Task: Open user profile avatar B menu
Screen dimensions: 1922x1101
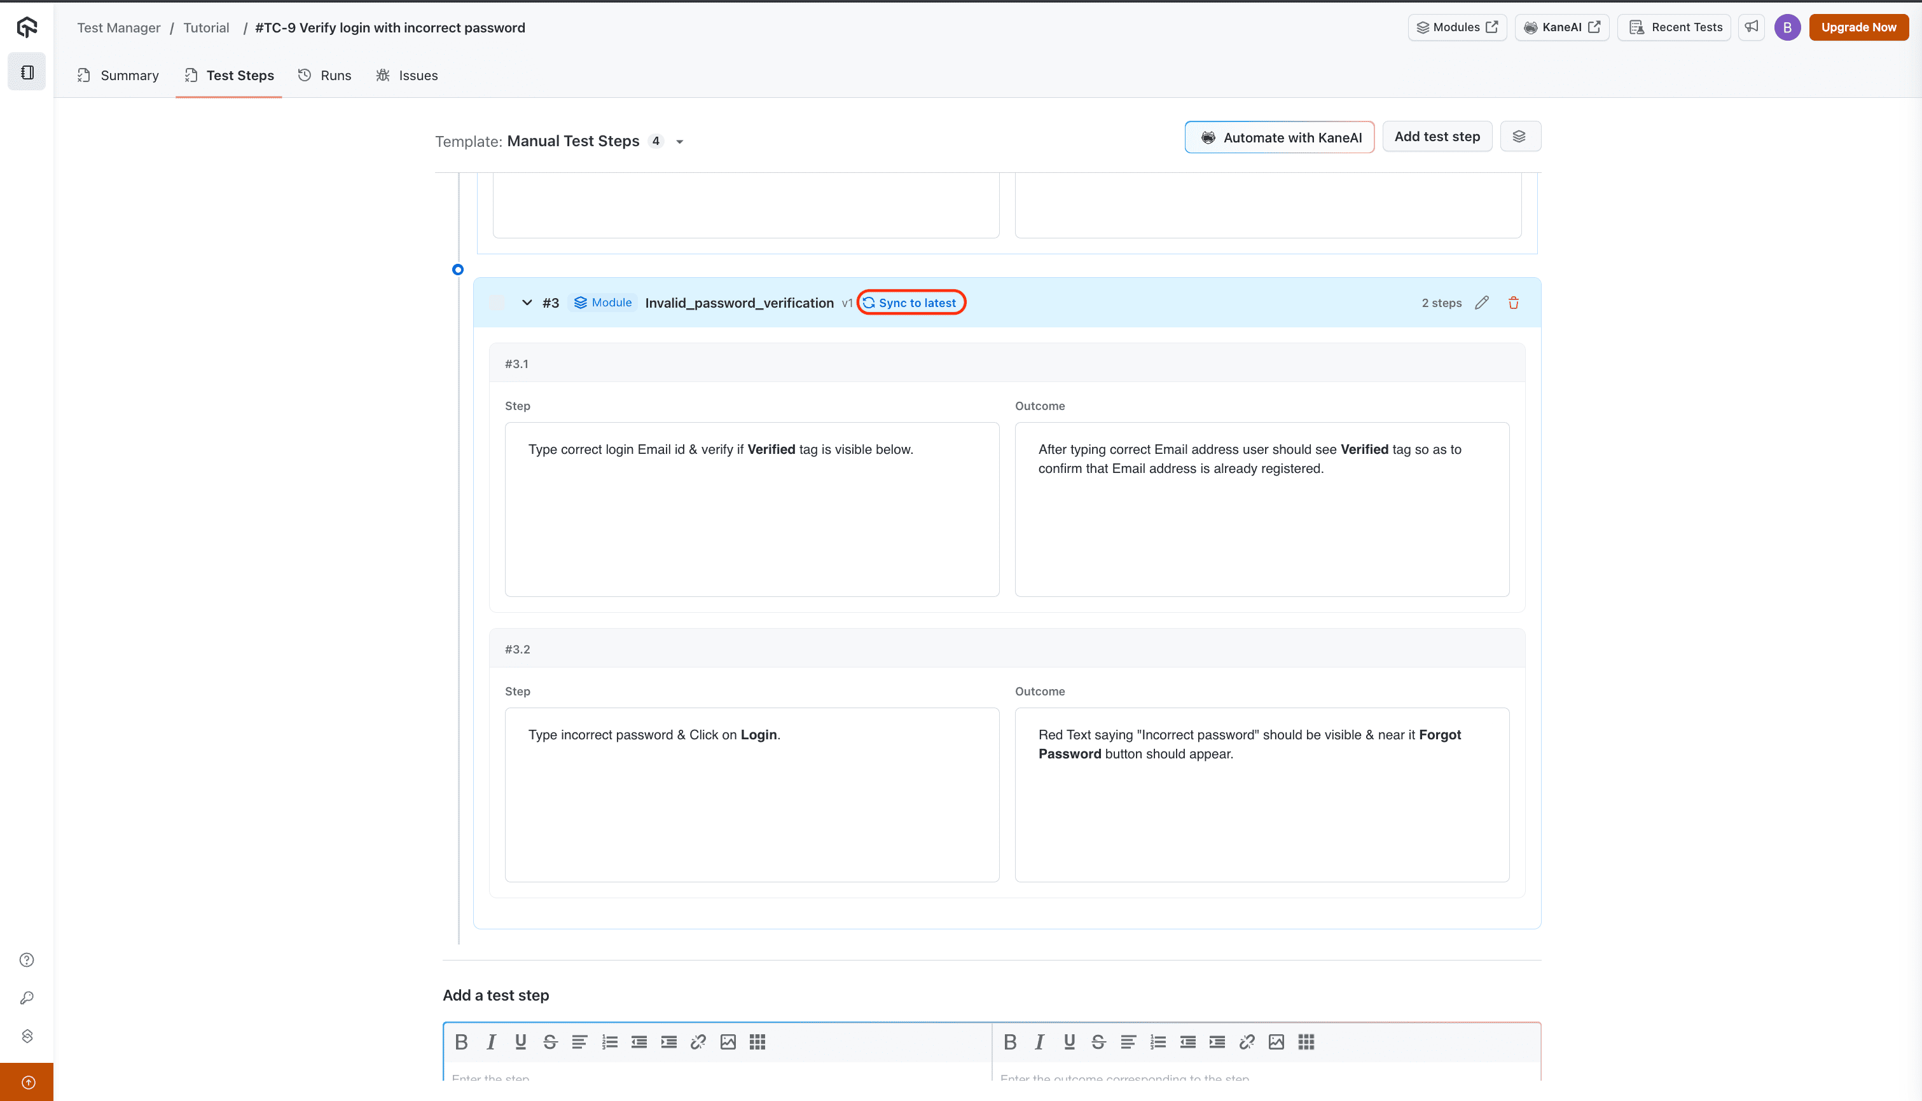Action: [x=1787, y=27]
